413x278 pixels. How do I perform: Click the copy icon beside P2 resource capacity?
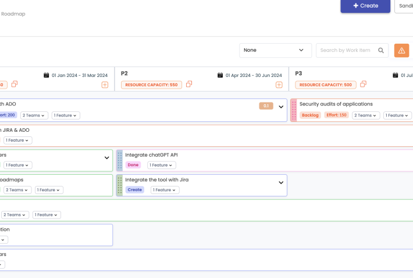pyautogui.click(x=189, y=85)
